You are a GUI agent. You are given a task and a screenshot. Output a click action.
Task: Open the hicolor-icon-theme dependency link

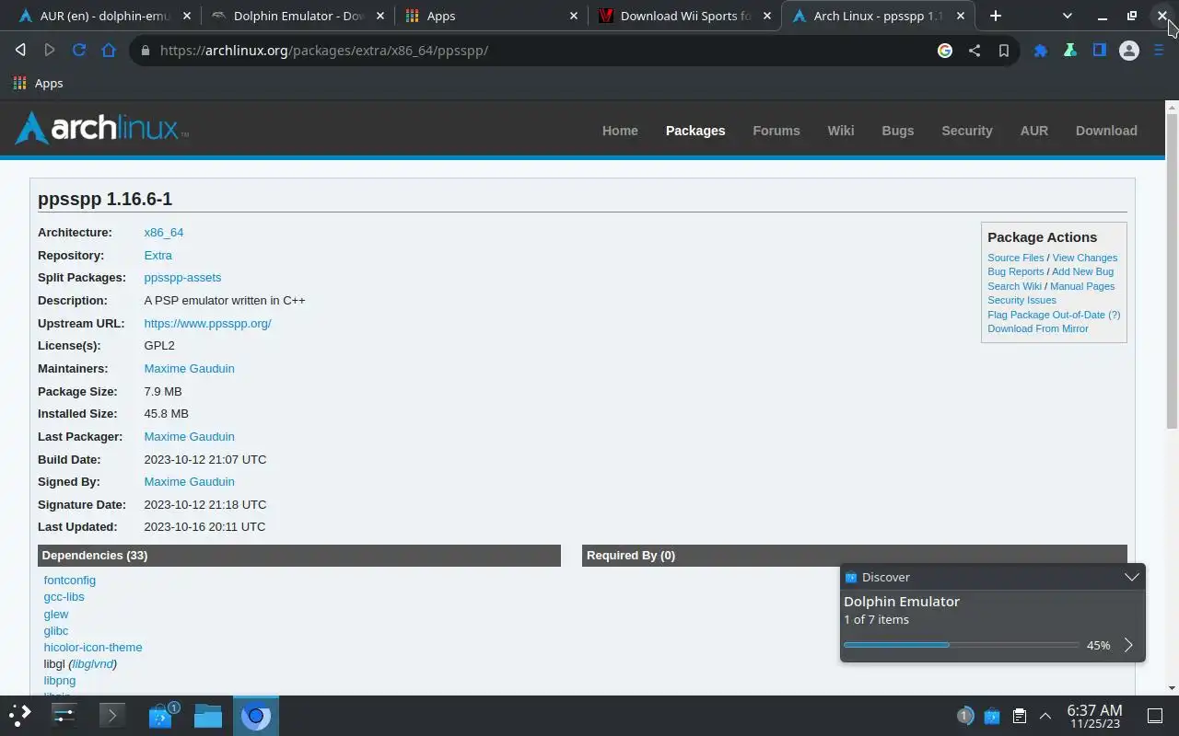point(93,648)
